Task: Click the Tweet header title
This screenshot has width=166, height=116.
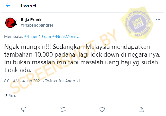Action: point(28,6)
